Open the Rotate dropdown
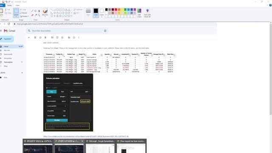 tap(24, 16)
